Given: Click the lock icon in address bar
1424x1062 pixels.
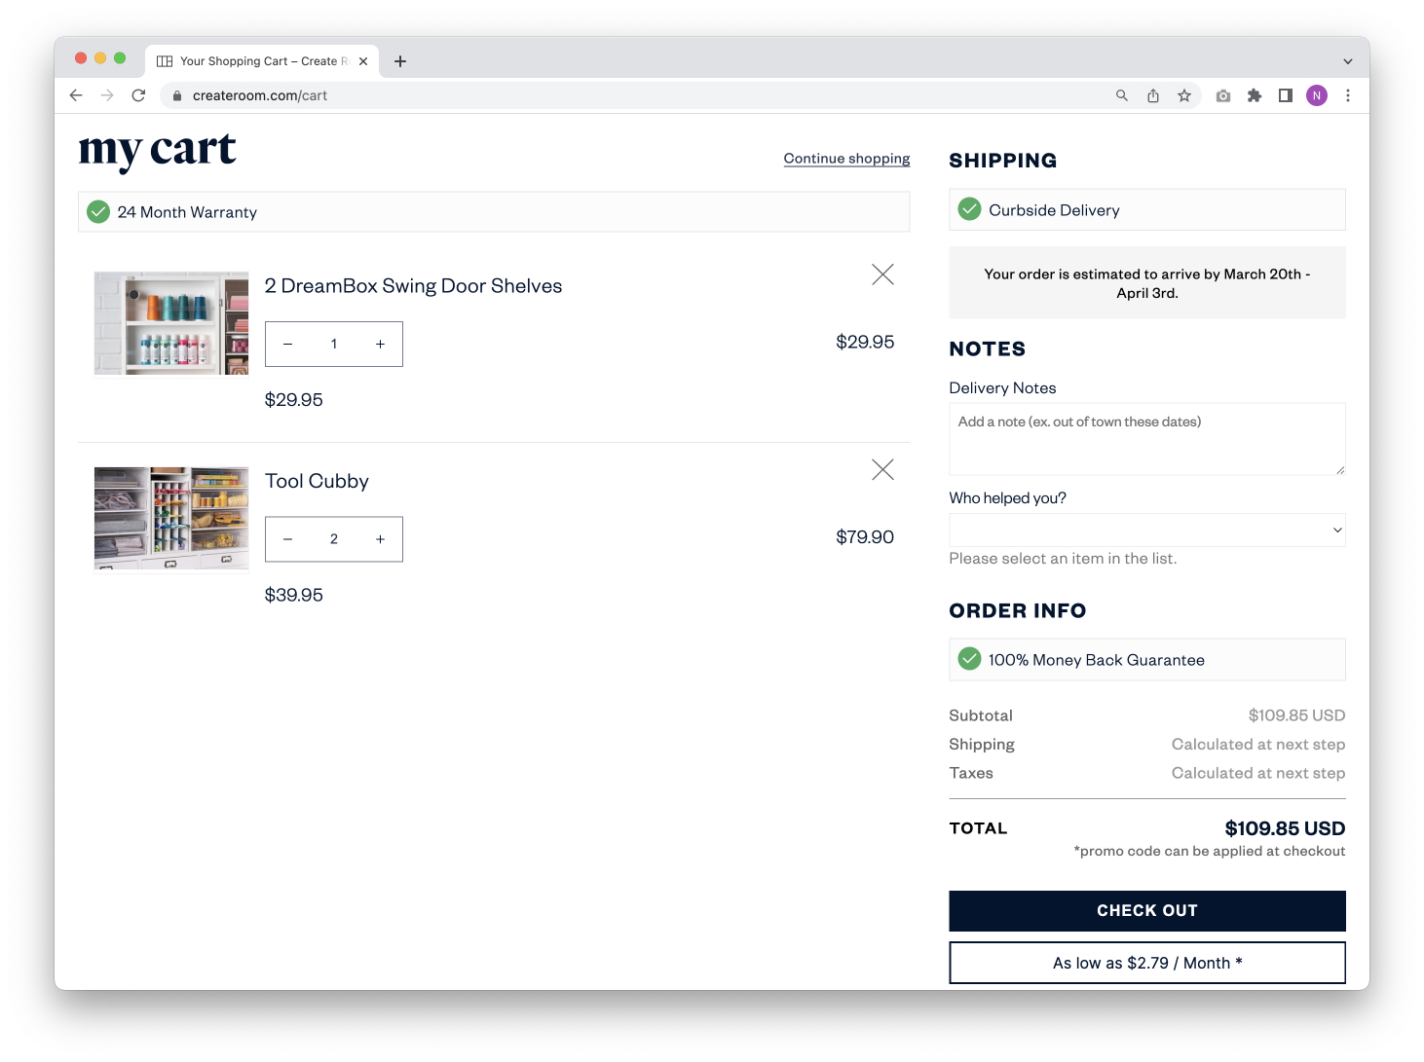Looking at the screenshot, I should [x=177, y=95].
